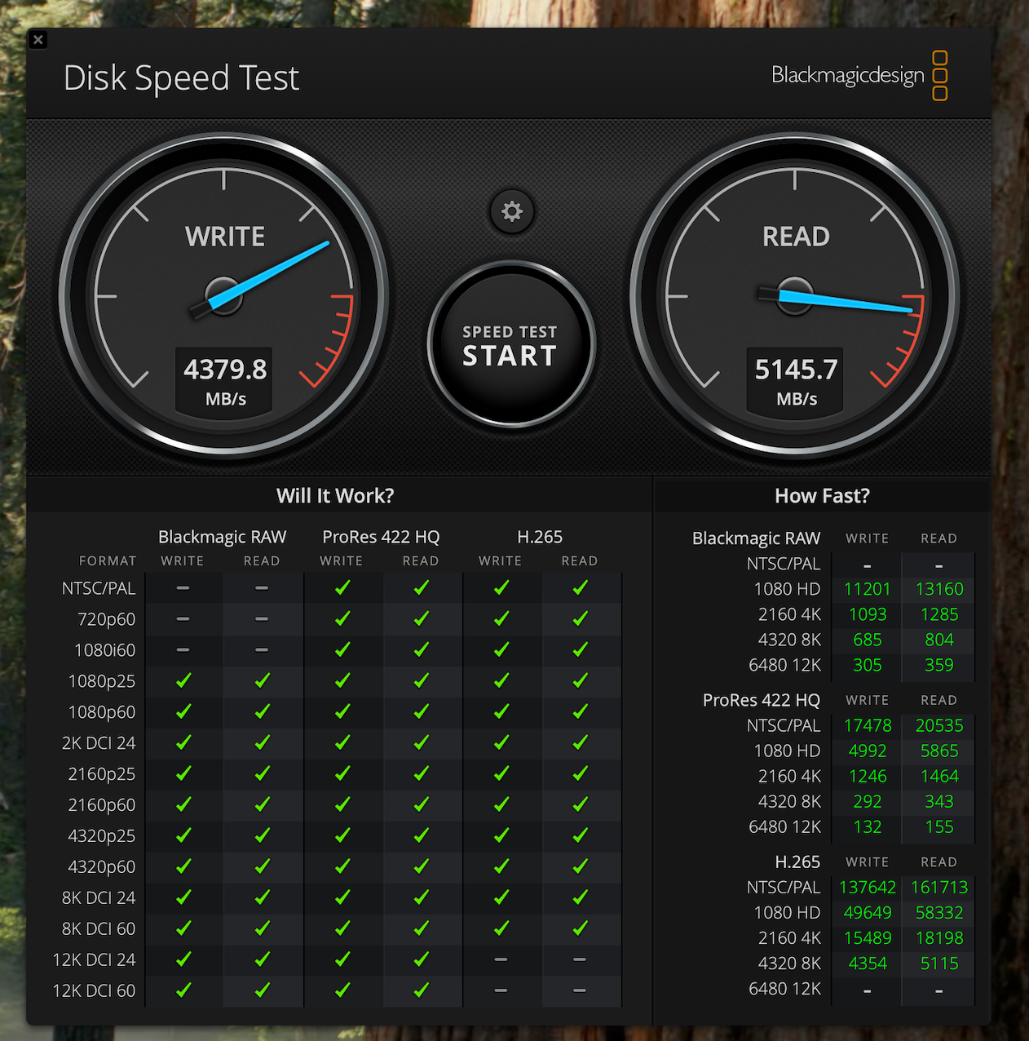Click the How Fast? heading
The image size is (1029, 1041).
coord(822,496)
